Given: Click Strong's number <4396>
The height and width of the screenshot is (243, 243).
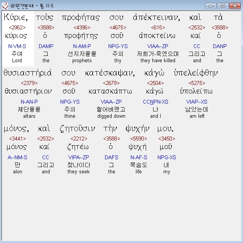Looking at the screenshot, I should coord(82,27).
